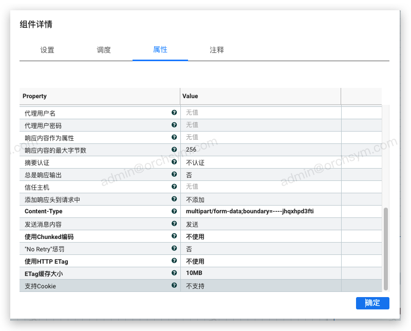Viewport: 411px width, 331px height.
Task: Open the 摘要认证 value 不认证
Action: pos(195,162)
